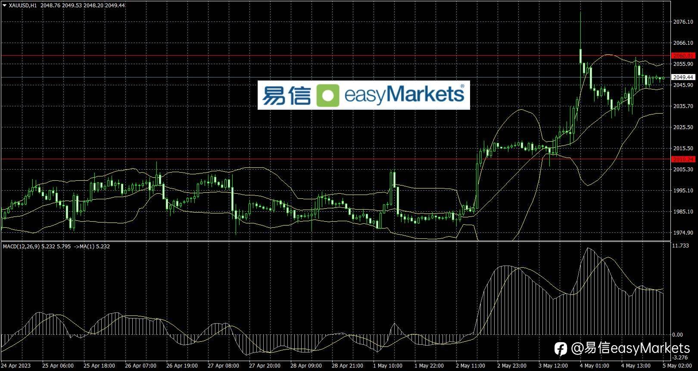698x371 pixels.
Task: Click the 2005.30 price axis label
Action: [x=683, y=170]
